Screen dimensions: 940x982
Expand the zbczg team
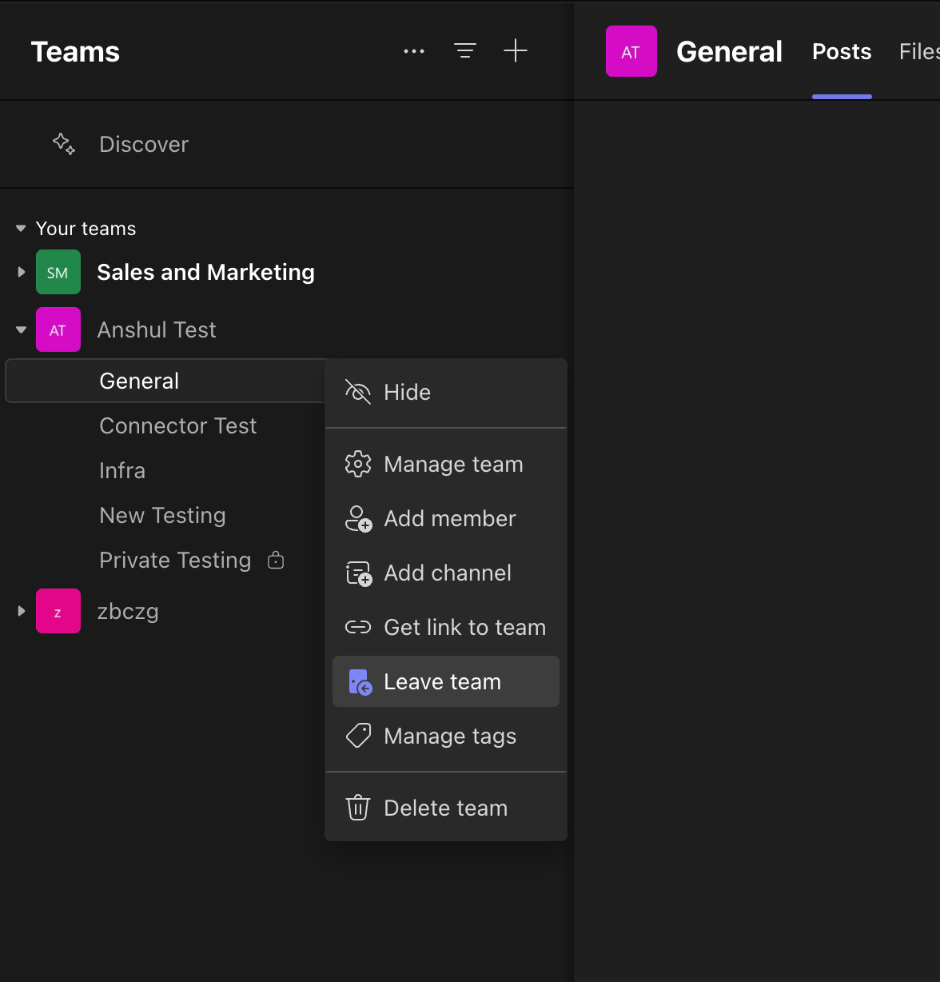(x=22, y=611)
